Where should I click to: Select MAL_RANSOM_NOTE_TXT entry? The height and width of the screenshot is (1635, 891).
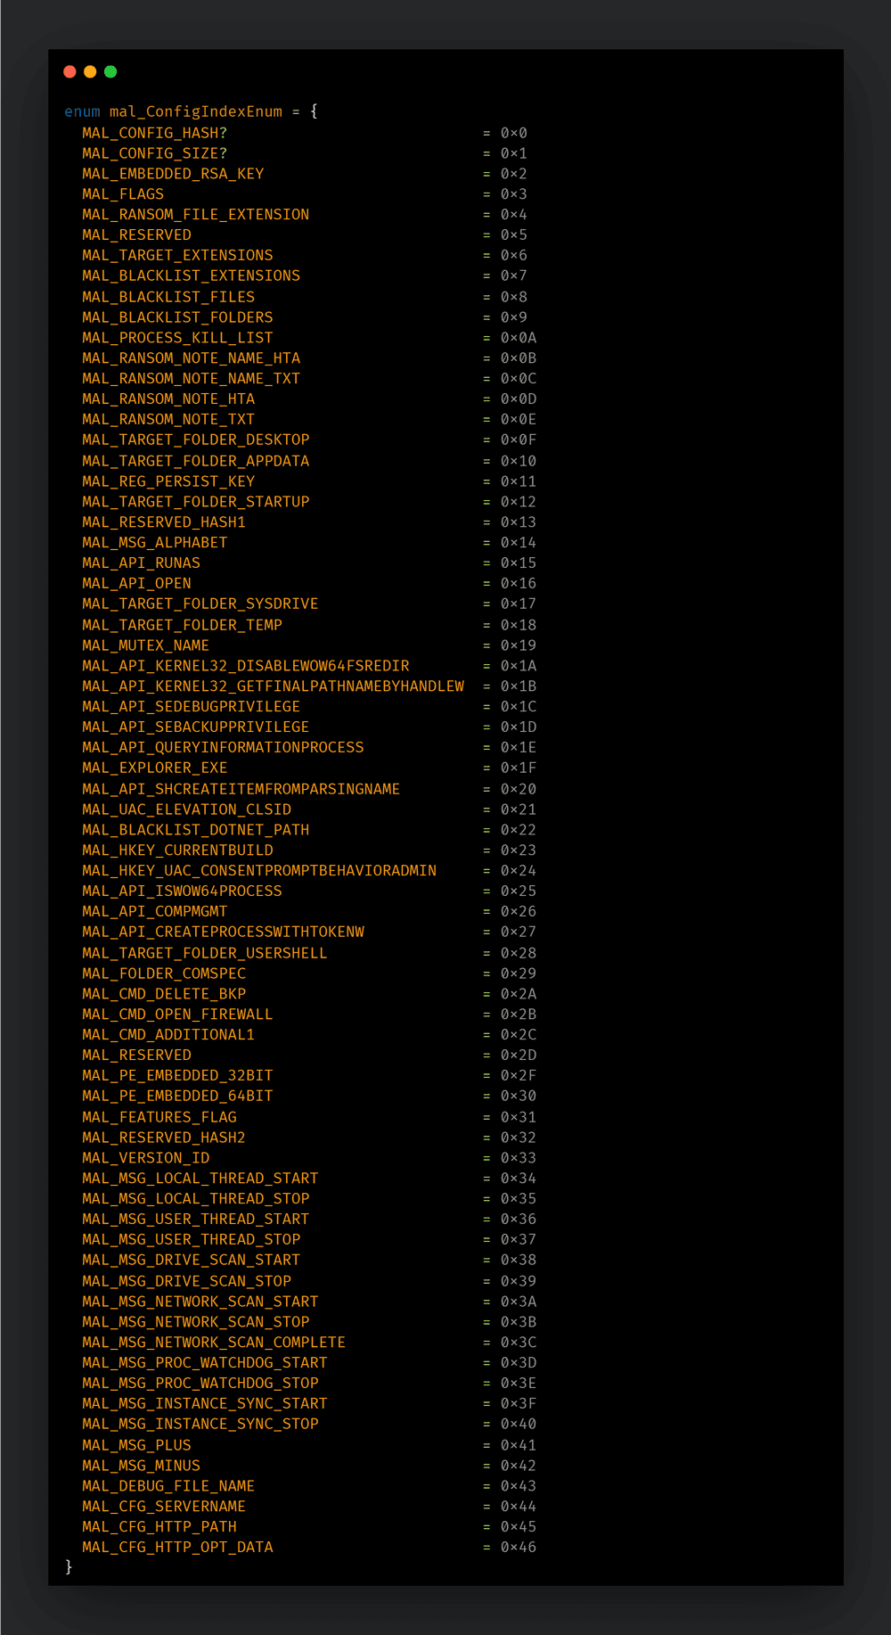[168, 419]
